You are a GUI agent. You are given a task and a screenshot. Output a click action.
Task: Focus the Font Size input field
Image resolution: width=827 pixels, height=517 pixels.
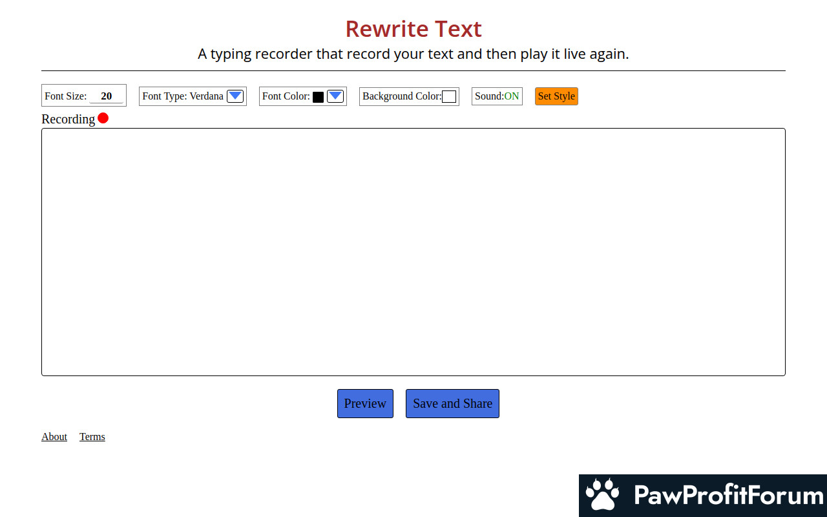[106, 96]
